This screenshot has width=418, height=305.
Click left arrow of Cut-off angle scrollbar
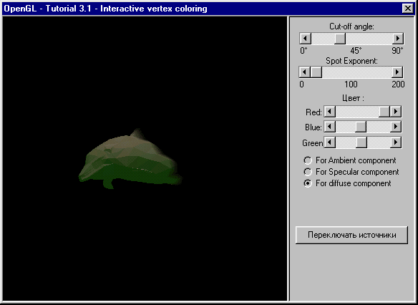coord(305,39)
